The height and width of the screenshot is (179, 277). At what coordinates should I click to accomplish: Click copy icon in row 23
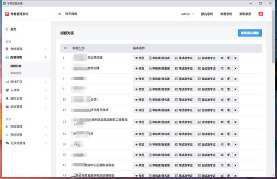(x=229, y=122)
